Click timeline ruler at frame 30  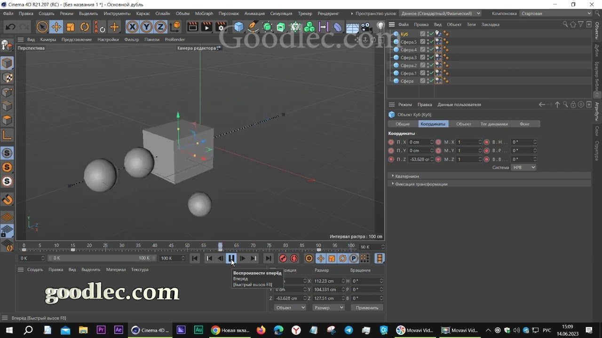(x=122, y=246)
